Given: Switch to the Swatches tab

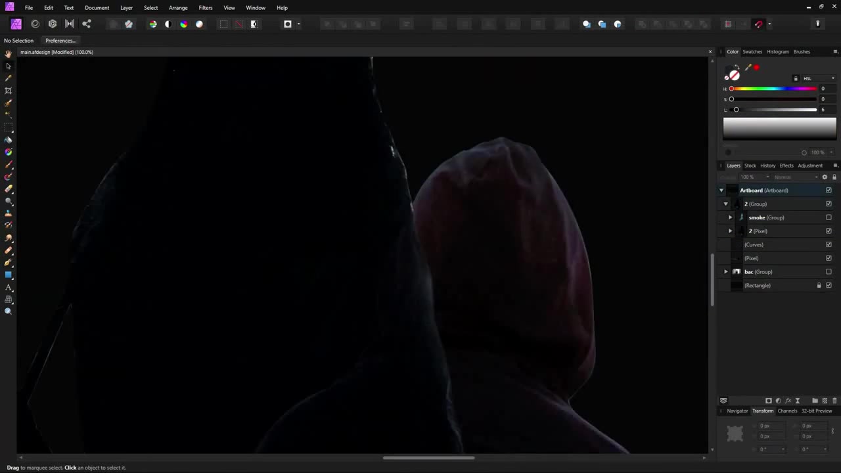Looking at the screenshot, I should [x=752, y=52].
